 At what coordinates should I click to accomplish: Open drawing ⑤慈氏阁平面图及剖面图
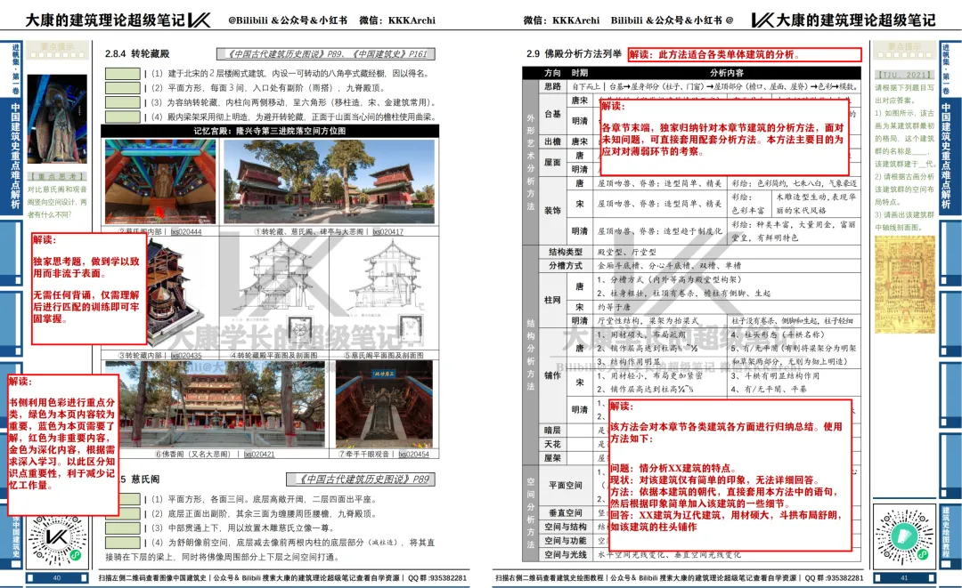tap(385, 293)
